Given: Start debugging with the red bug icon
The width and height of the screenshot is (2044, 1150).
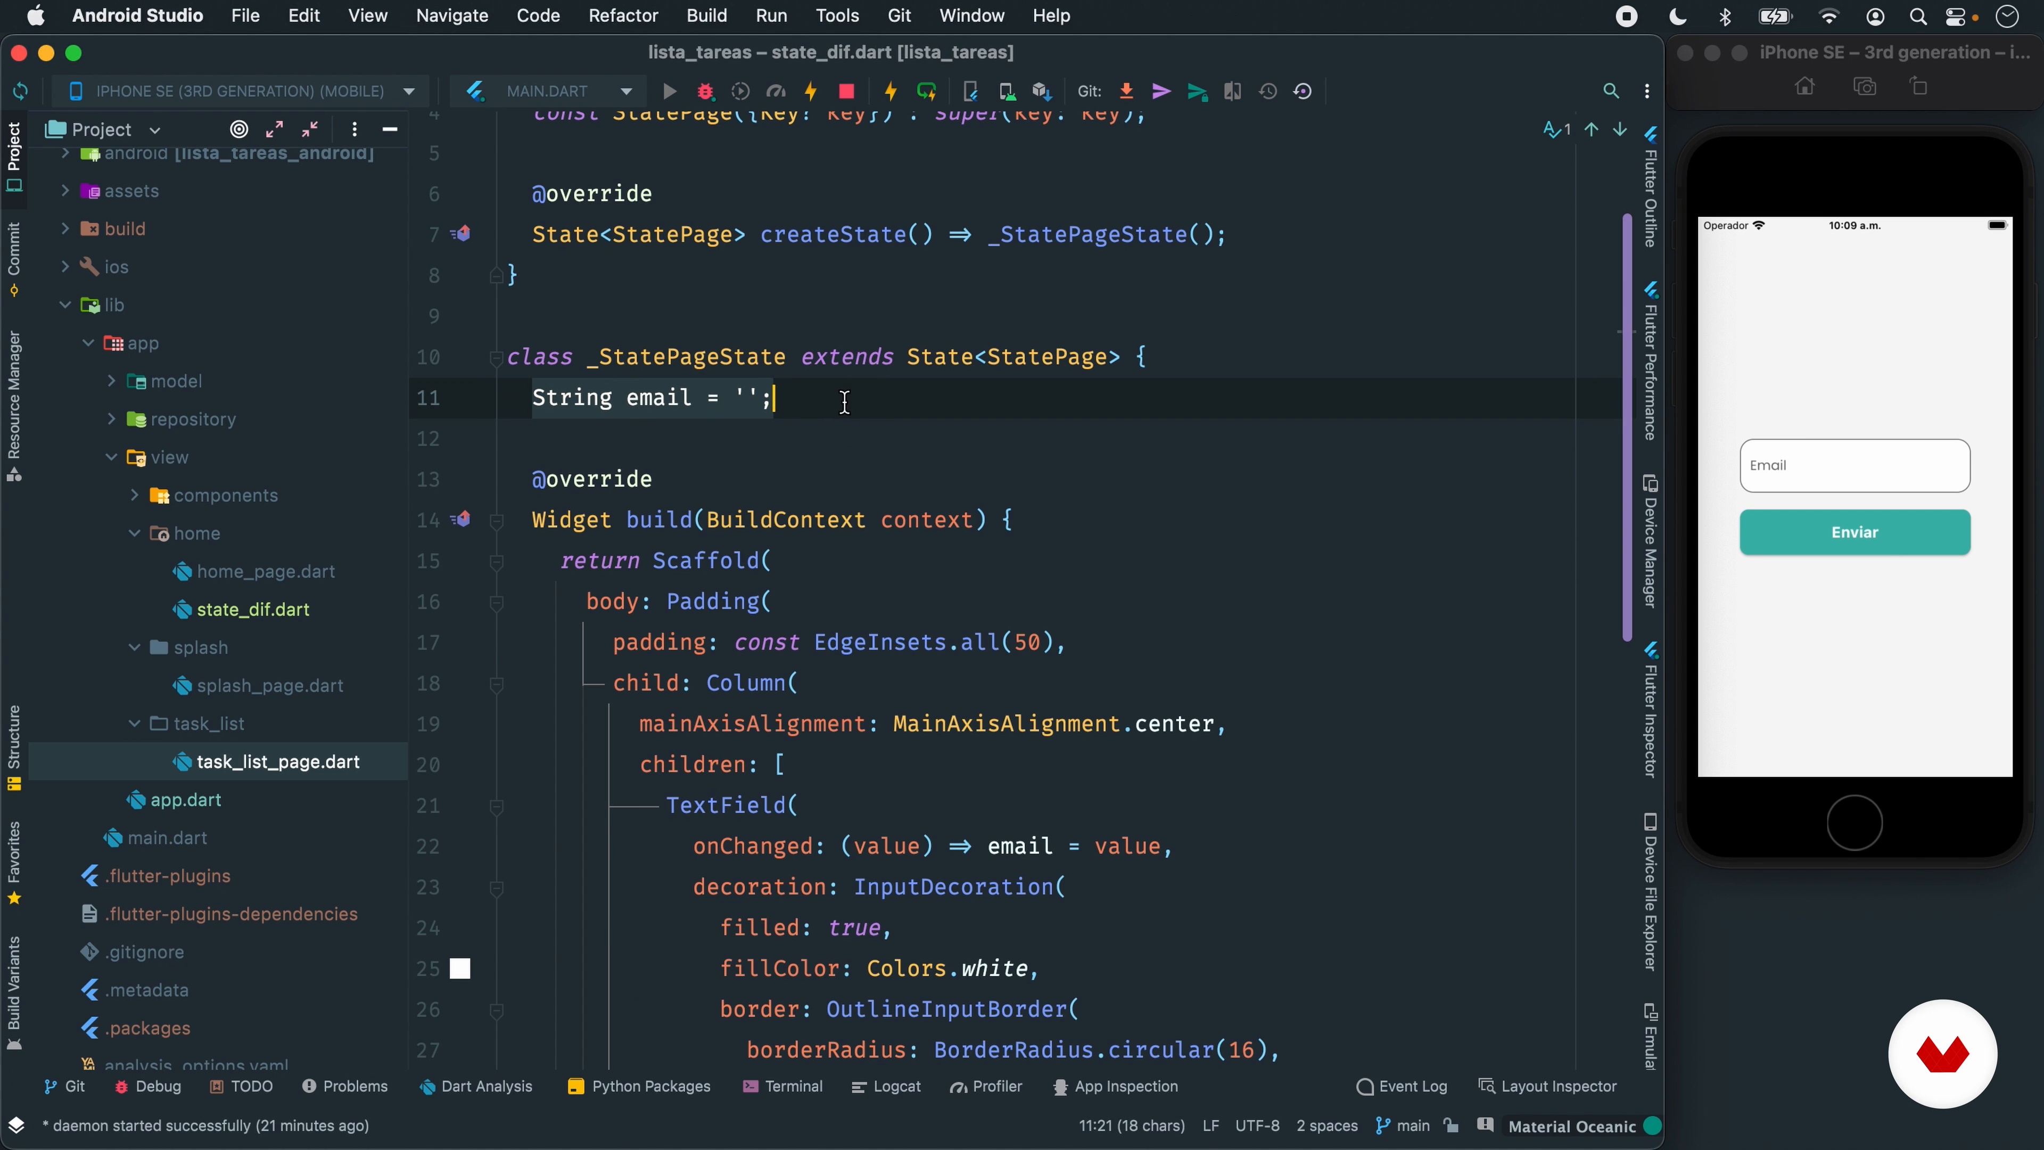Looking at the screenshot, I should 705,91.
